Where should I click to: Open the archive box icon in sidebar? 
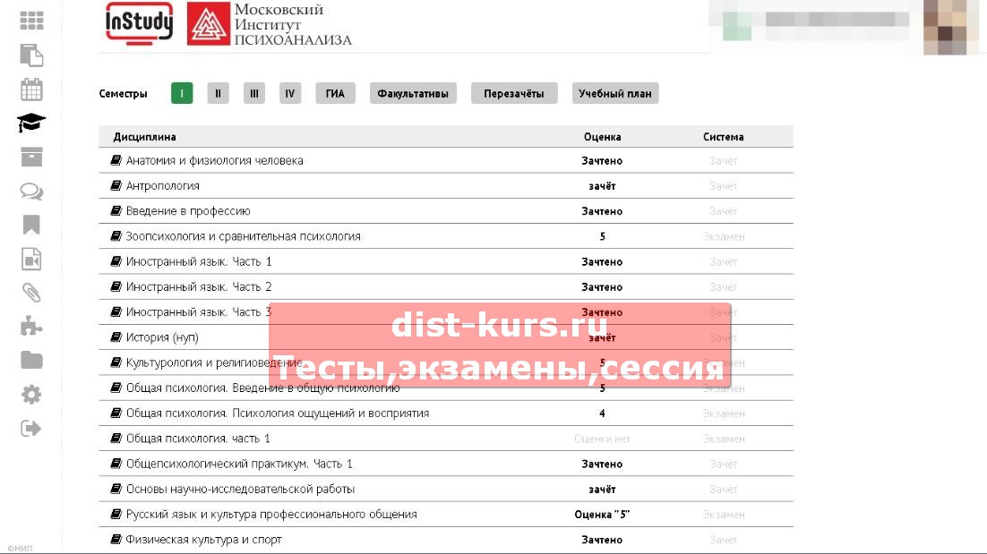[x=31, y=158]
